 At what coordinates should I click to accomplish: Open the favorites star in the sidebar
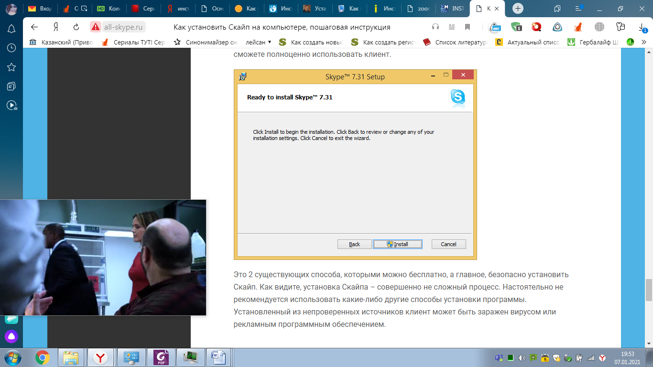pos(11,67)
